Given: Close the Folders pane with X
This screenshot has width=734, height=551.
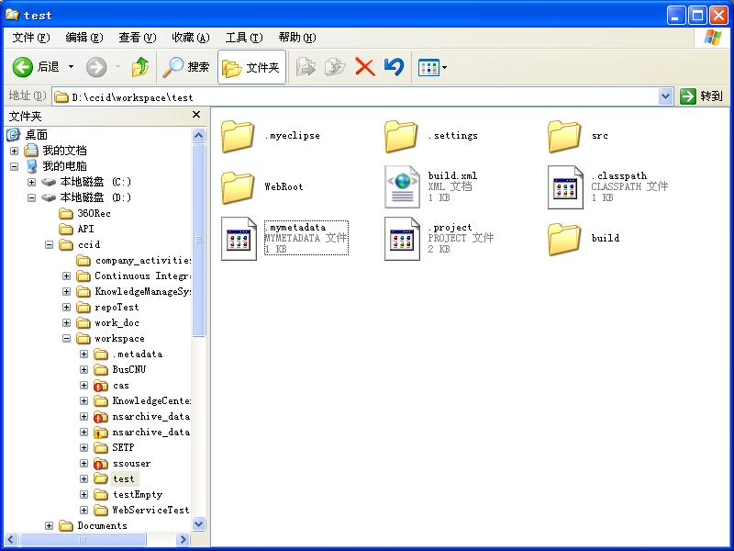Looking at the screenshot, I should [x=196, y=115].
